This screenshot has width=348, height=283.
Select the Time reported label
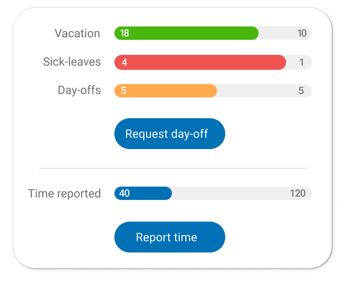coord(64,194)
